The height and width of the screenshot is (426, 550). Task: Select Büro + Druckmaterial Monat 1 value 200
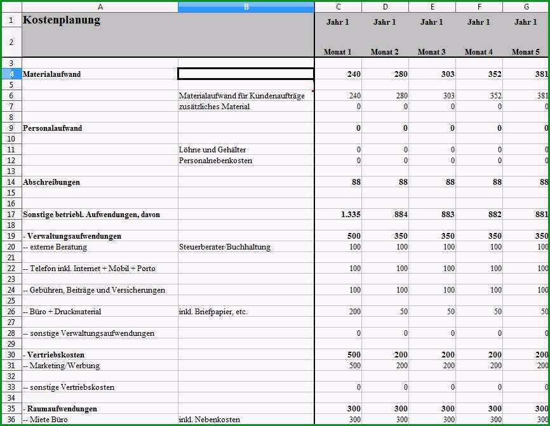point(339,311)
